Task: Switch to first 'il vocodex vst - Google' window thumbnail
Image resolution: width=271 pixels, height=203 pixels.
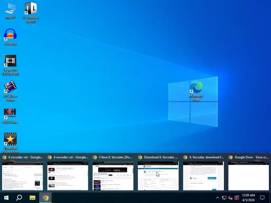Action: [22, 176]
